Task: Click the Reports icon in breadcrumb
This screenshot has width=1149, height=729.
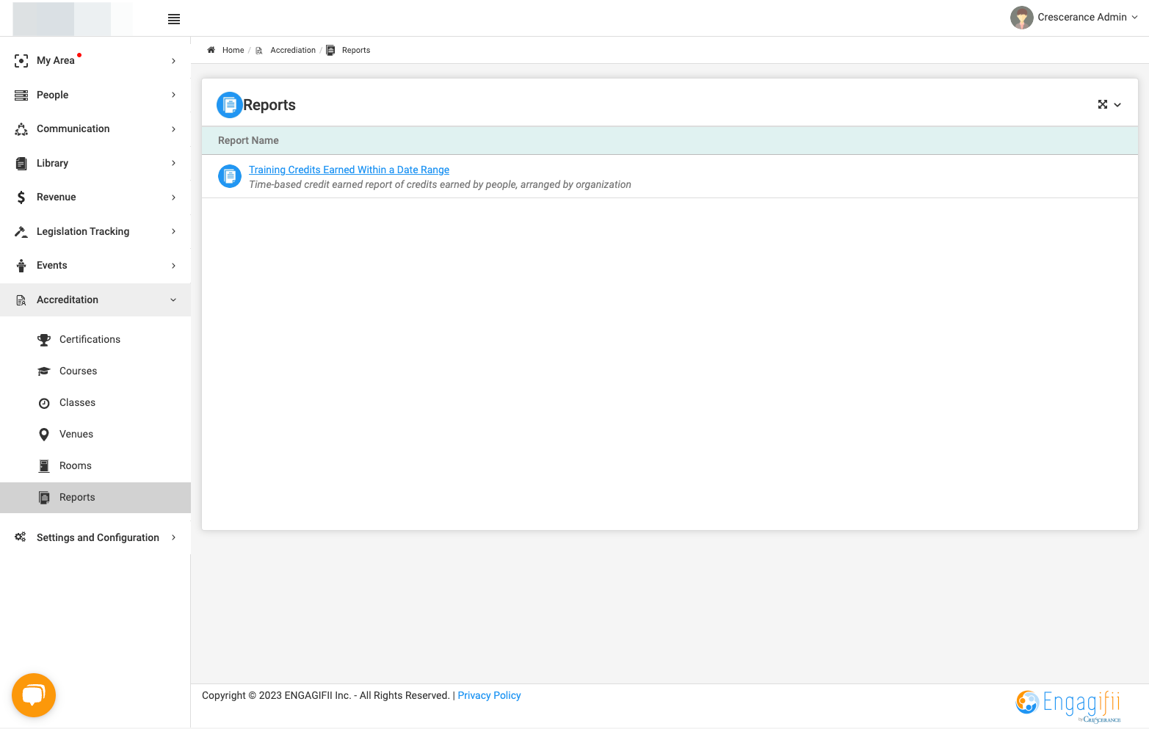Action: (330, 51)
